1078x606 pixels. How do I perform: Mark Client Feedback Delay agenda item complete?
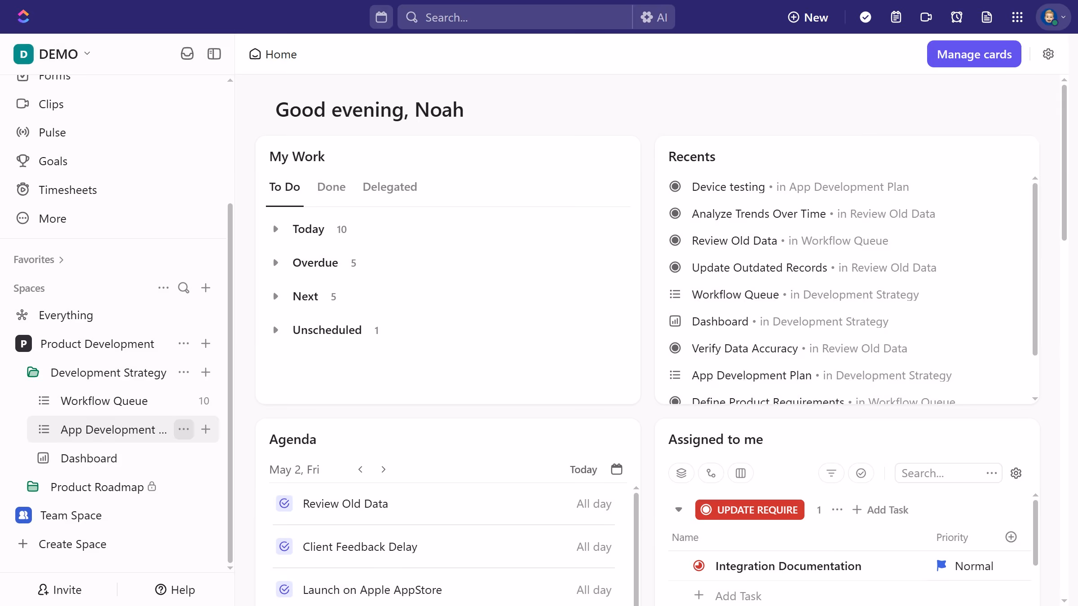coord(284,547)
